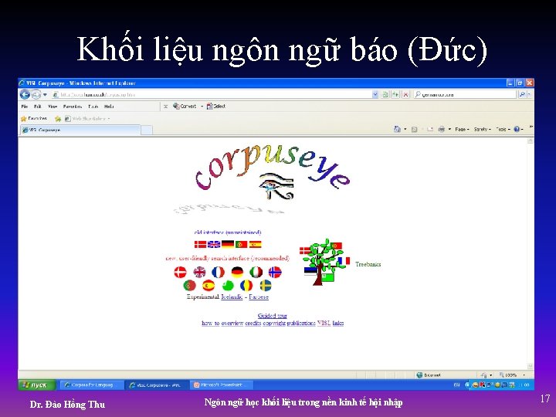Open the how to link
This screenshot has width=556, height=417.
tap(211, 323)
